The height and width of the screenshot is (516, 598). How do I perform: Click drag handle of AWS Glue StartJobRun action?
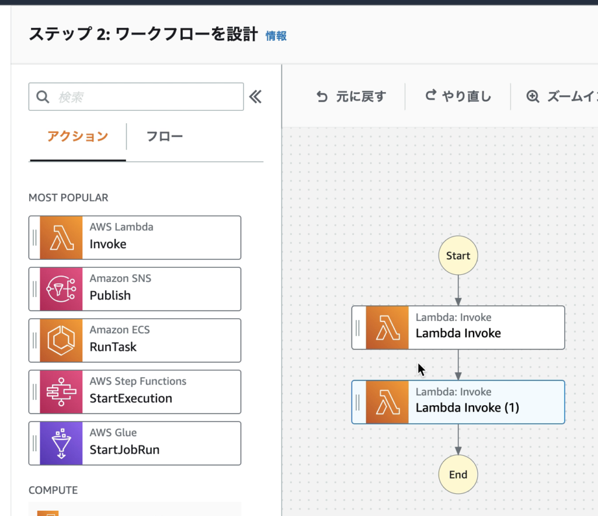[34, 444]
